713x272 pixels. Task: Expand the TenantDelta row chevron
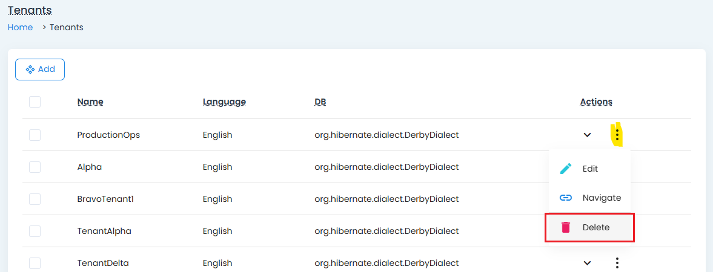(x=587, y=263)
